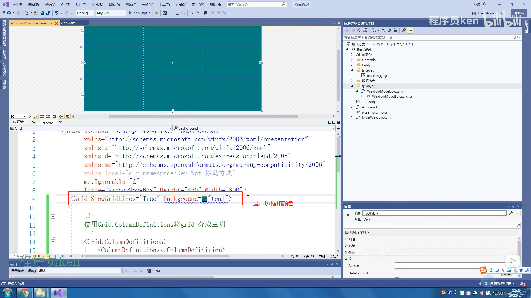Expand the Controls folder
The height and width of the screenshot is (298, 531).
click(x=352, y=60)
